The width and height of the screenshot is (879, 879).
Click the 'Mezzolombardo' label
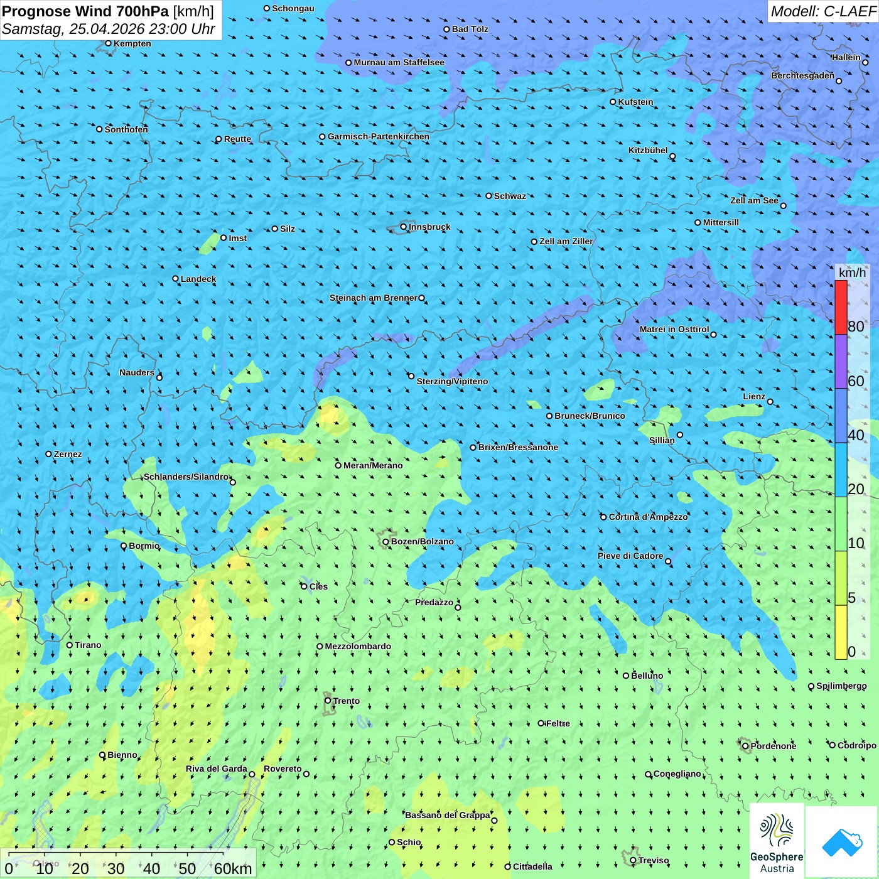click(359, 646)
